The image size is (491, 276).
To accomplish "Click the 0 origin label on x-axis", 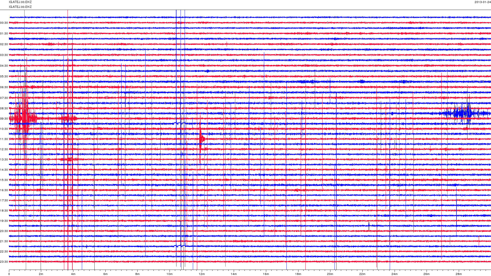I will [9, 274].
